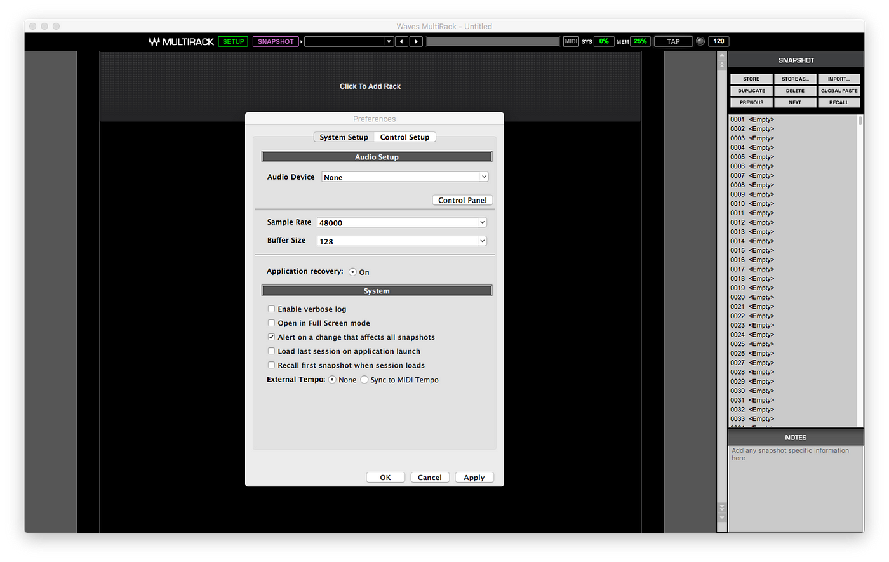Image resolution: width=889 pixels, height=562 pixels.
Task: Click the Waves MultiRack logo
Action: point(182,41)
